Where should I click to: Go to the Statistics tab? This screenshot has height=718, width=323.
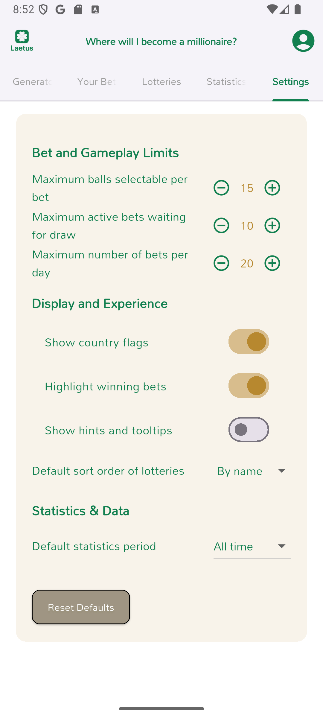point(226,82)
